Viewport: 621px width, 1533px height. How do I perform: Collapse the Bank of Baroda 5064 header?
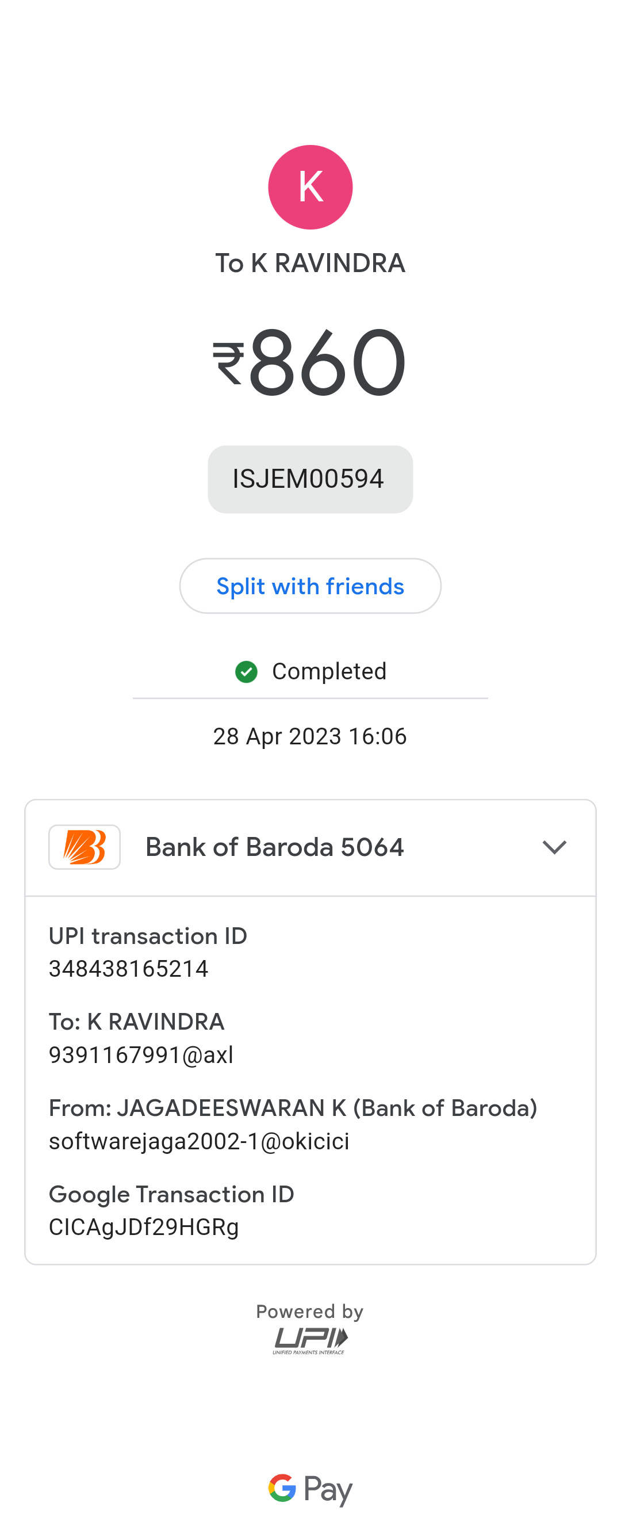274,847
